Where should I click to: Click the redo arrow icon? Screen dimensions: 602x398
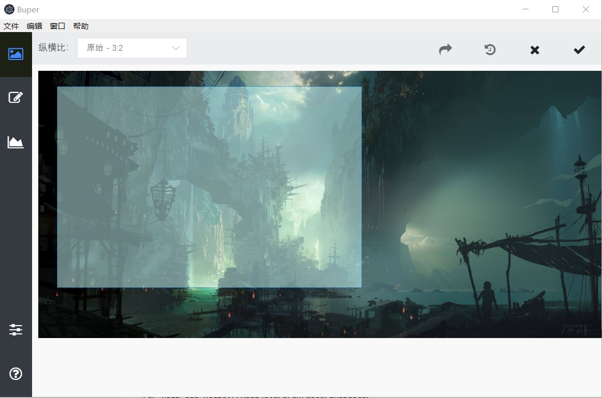(445, 50)
